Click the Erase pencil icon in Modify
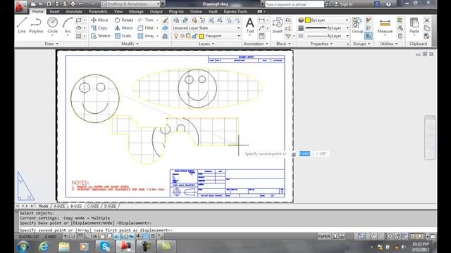The height and width of the screenshot is (253, 451). [165, 20]
